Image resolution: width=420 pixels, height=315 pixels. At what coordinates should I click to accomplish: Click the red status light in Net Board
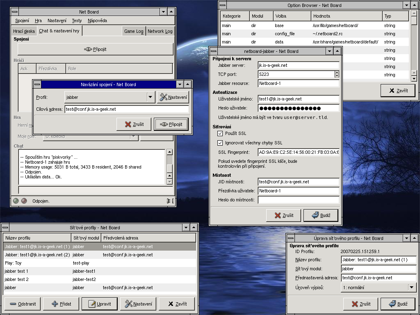(x=24, y=201)
